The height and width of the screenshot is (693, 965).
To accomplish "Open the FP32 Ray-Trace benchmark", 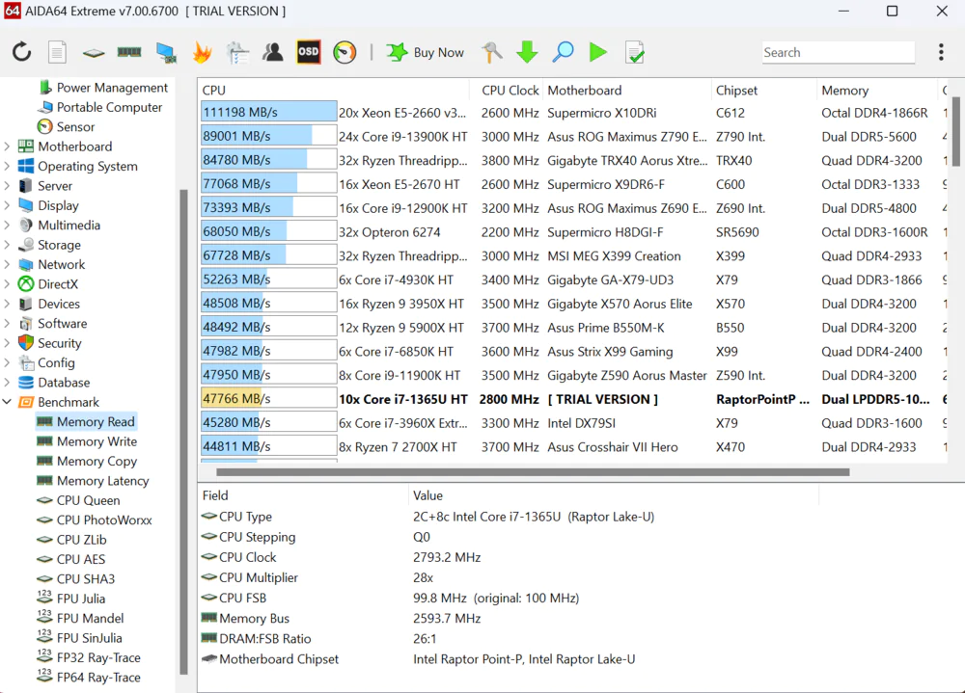I will click(89, 658).
